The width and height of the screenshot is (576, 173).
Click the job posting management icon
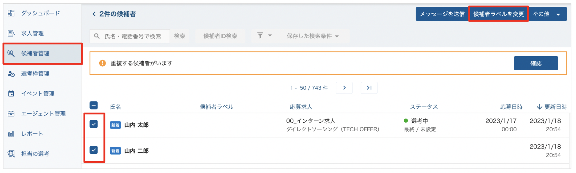click(x=11, y=33)
